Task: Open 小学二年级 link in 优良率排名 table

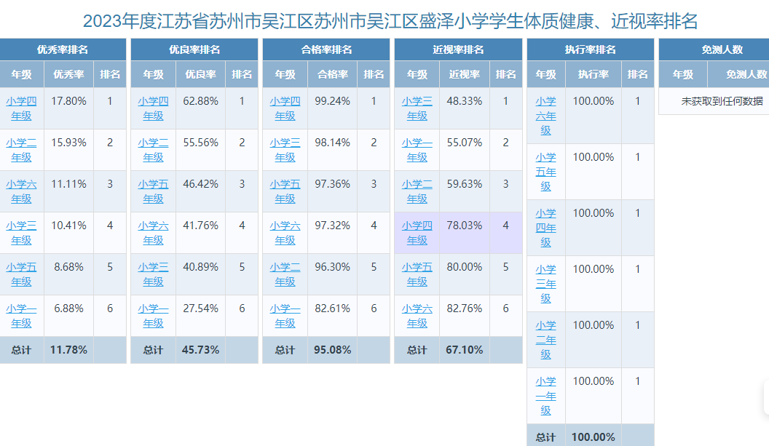Action: coord(153,150)
